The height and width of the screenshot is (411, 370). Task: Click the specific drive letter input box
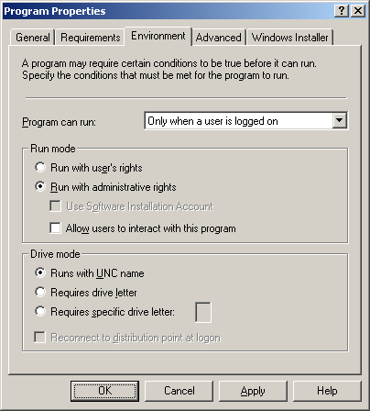[x=203, y=312]
